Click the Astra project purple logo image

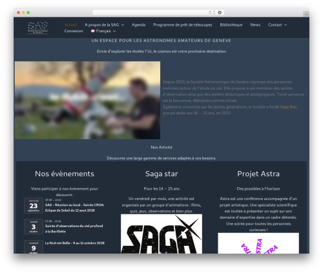tap(258, 243)
